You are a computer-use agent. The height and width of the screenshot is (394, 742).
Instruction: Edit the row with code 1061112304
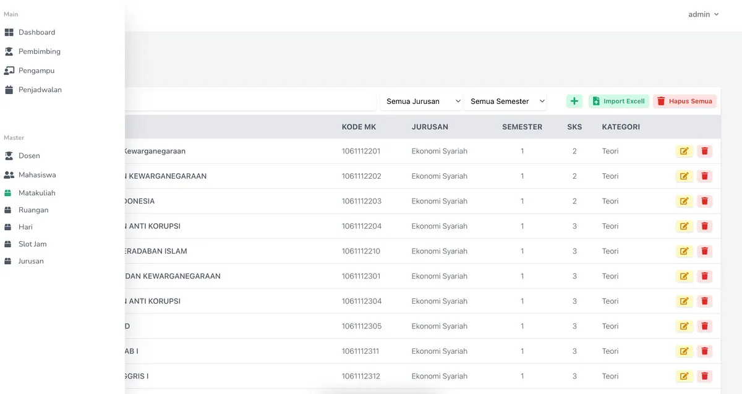point(684,301)
